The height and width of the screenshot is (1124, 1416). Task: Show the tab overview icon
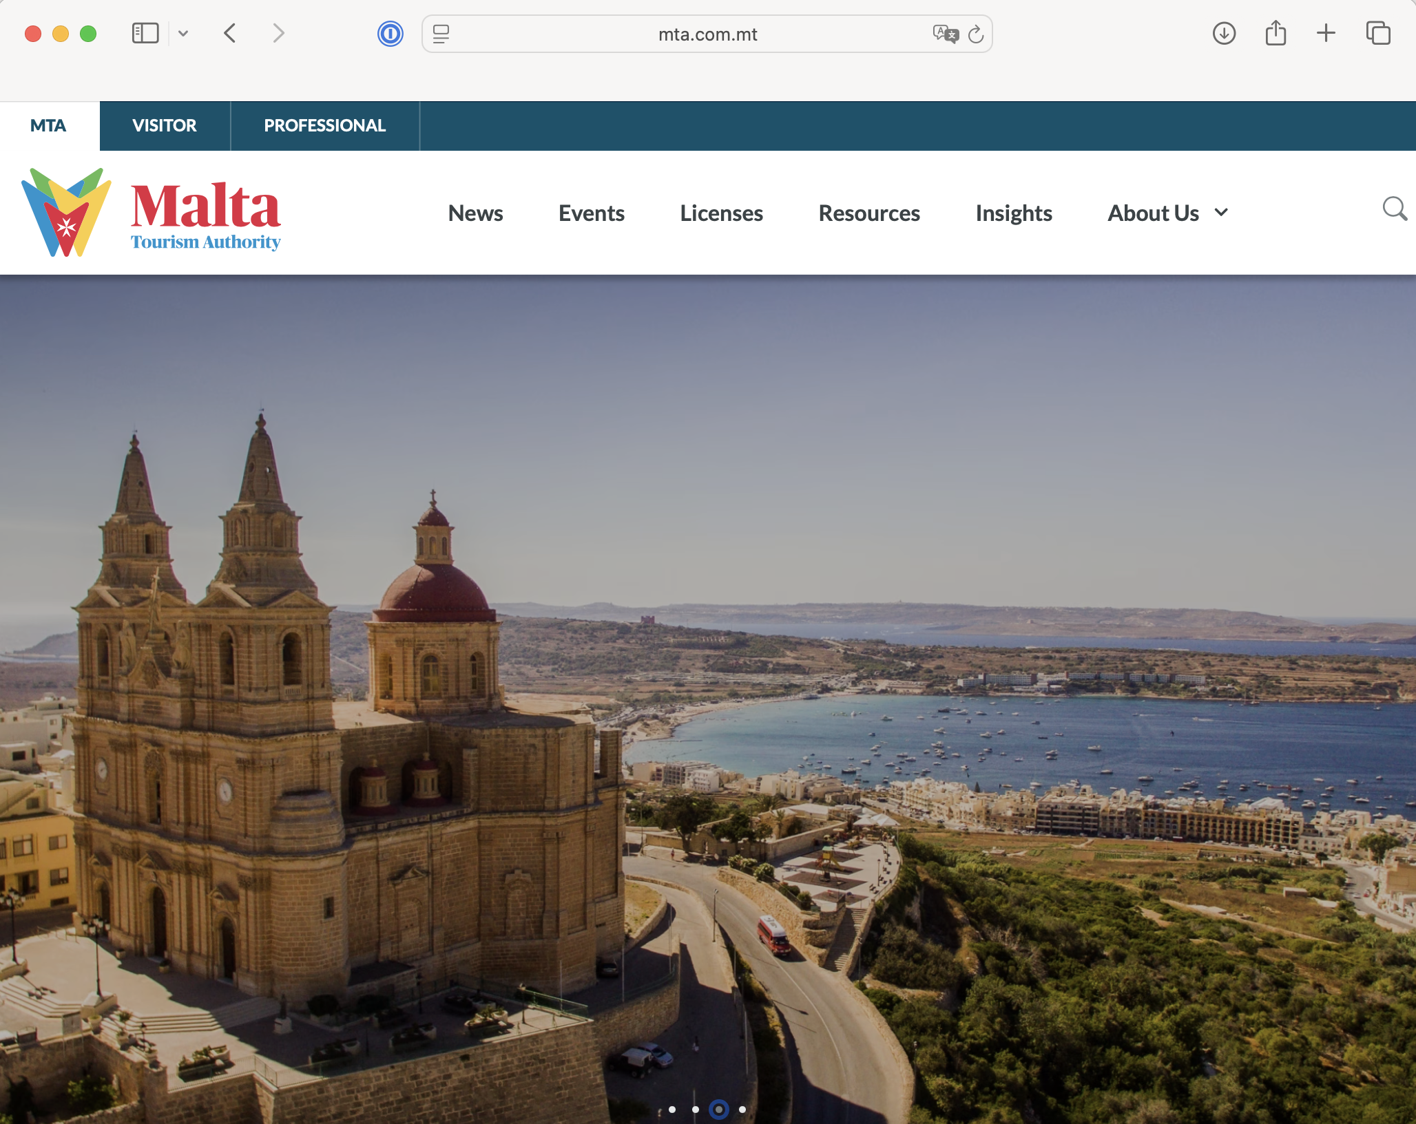[x=1378, y=33]
